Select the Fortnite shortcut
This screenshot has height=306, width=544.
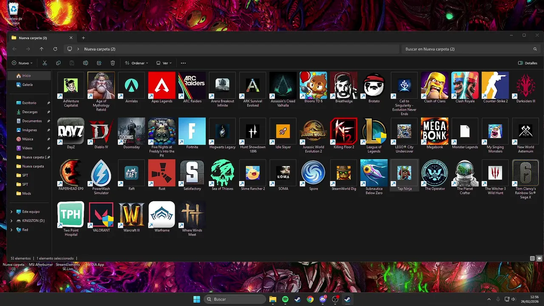pos(192,131)
